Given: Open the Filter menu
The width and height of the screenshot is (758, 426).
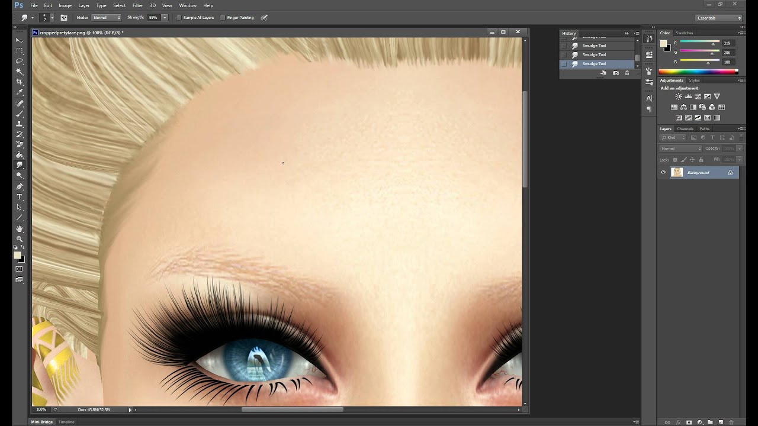Looking at the screenshot, I should coord(137,5).
